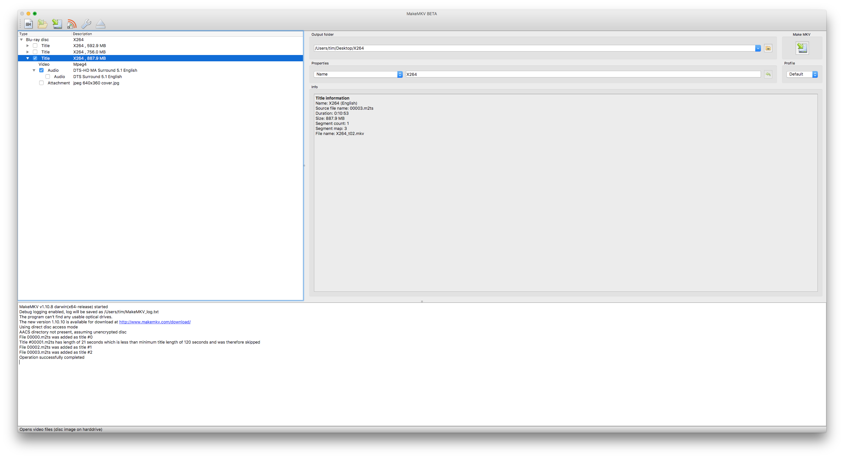Image resolution: width=844 pixels, height=458 pixels.
Task: Click the File name X264_t02.mkv line
Action: (340, 133)
